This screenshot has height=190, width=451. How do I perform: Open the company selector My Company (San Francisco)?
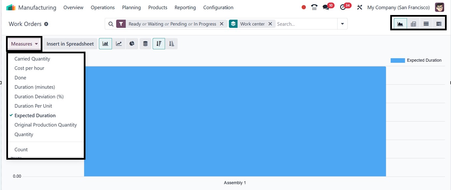tap(398, 7)
